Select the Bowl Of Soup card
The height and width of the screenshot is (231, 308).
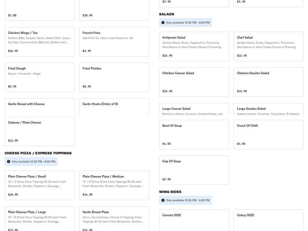194,134
